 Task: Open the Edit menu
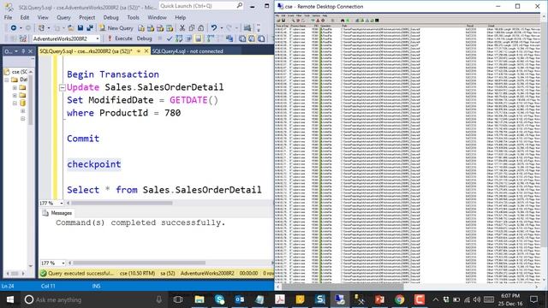click(25, 17)
